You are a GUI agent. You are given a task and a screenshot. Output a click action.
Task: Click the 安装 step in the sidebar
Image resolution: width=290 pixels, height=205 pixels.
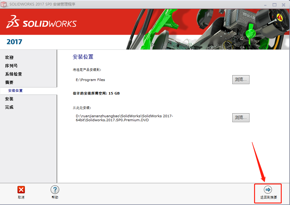click(9, 99)
